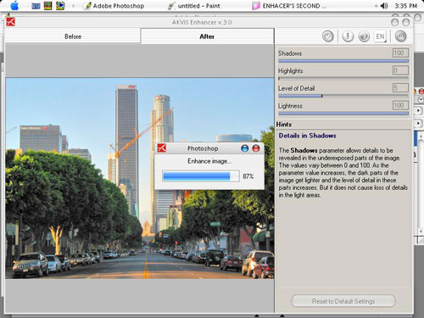
Task: Close the progress dialog with red button
Action: [256, 148]
